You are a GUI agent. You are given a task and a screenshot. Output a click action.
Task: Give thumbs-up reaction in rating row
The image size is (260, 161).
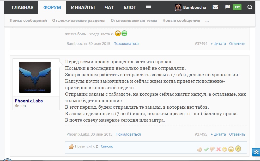[200, 149]
